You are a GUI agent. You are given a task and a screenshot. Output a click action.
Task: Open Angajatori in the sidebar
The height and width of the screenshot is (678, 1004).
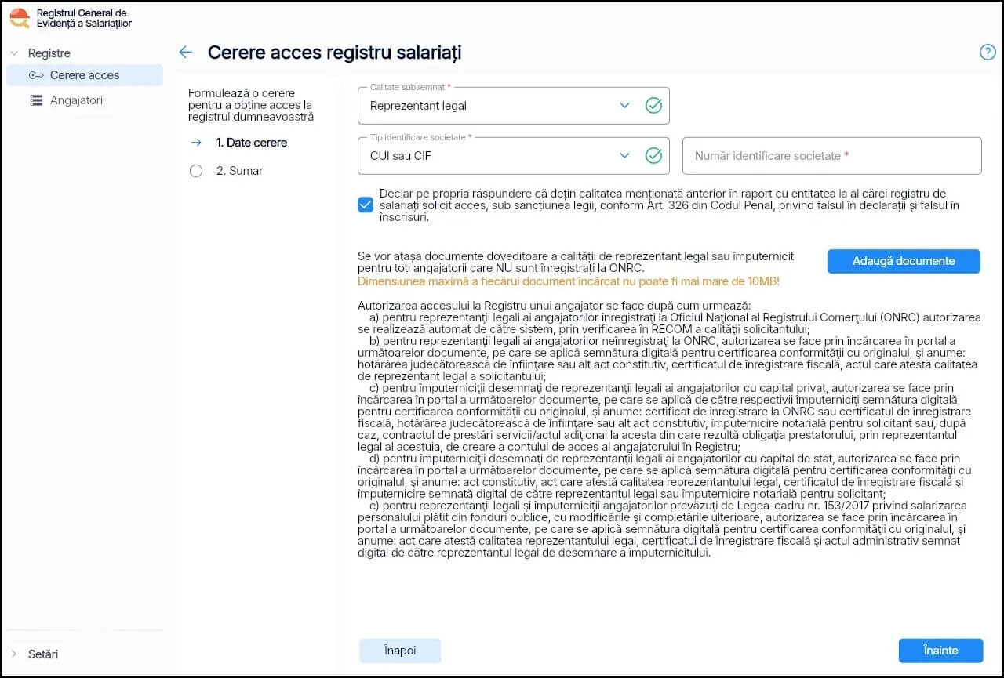[x=76, y=100]
